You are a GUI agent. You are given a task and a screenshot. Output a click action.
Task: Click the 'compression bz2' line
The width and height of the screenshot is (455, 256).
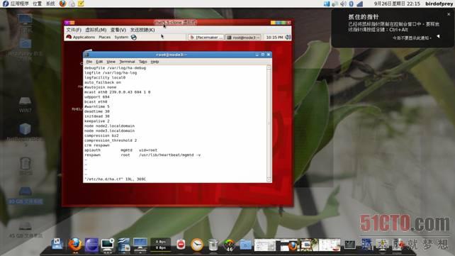tap(101, 135)
